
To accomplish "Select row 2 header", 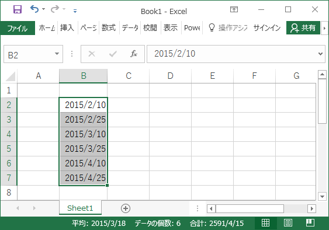I will coord(9,105).
